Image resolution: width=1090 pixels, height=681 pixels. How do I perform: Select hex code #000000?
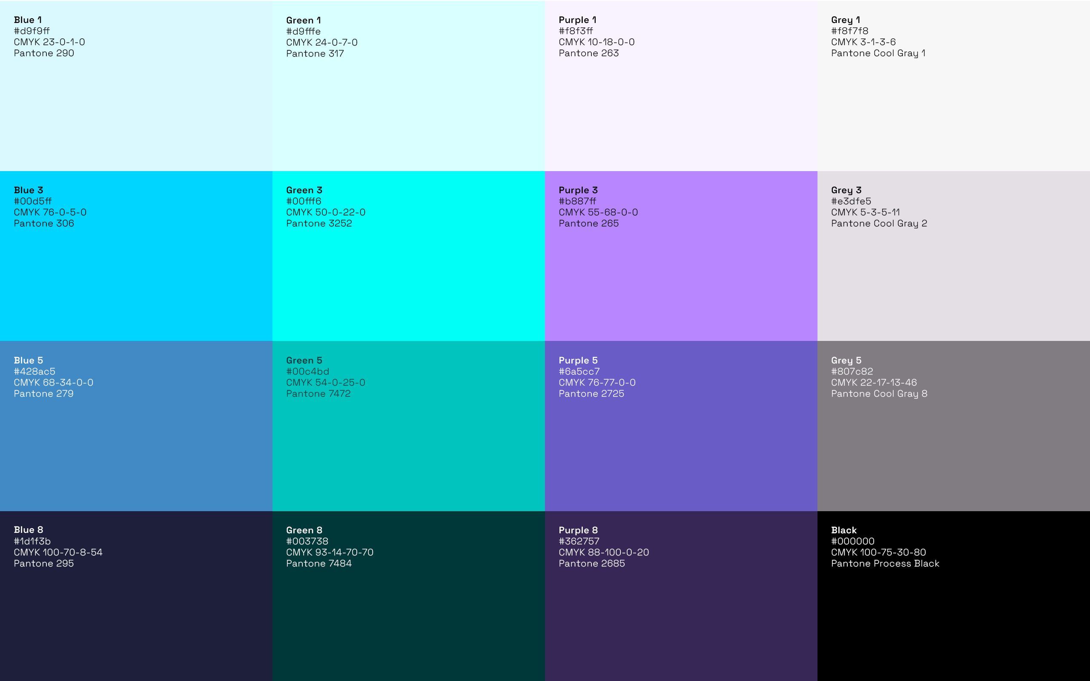pos(853,541)
